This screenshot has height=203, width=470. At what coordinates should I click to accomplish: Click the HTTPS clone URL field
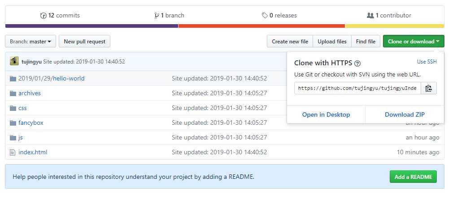pyautogui.click(x=357, y=88)
